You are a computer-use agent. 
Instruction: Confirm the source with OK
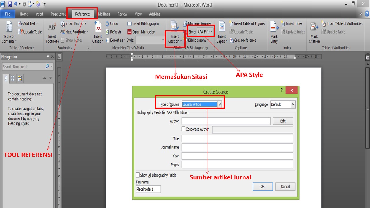tap(262, 186)
